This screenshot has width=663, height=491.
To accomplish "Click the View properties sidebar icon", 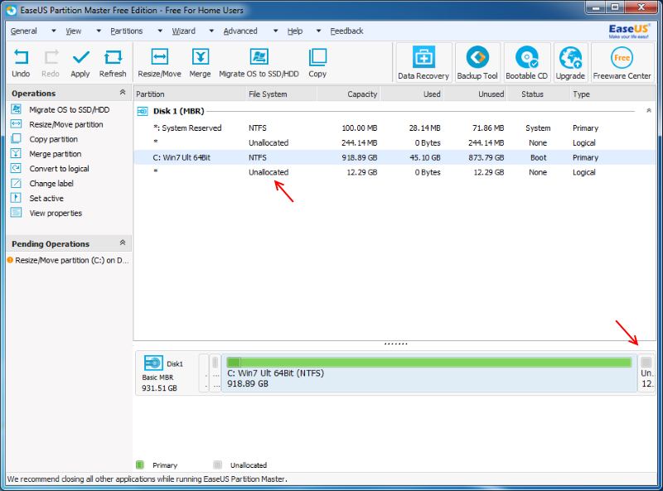I will pyautogui.click(x=16, y=213).
